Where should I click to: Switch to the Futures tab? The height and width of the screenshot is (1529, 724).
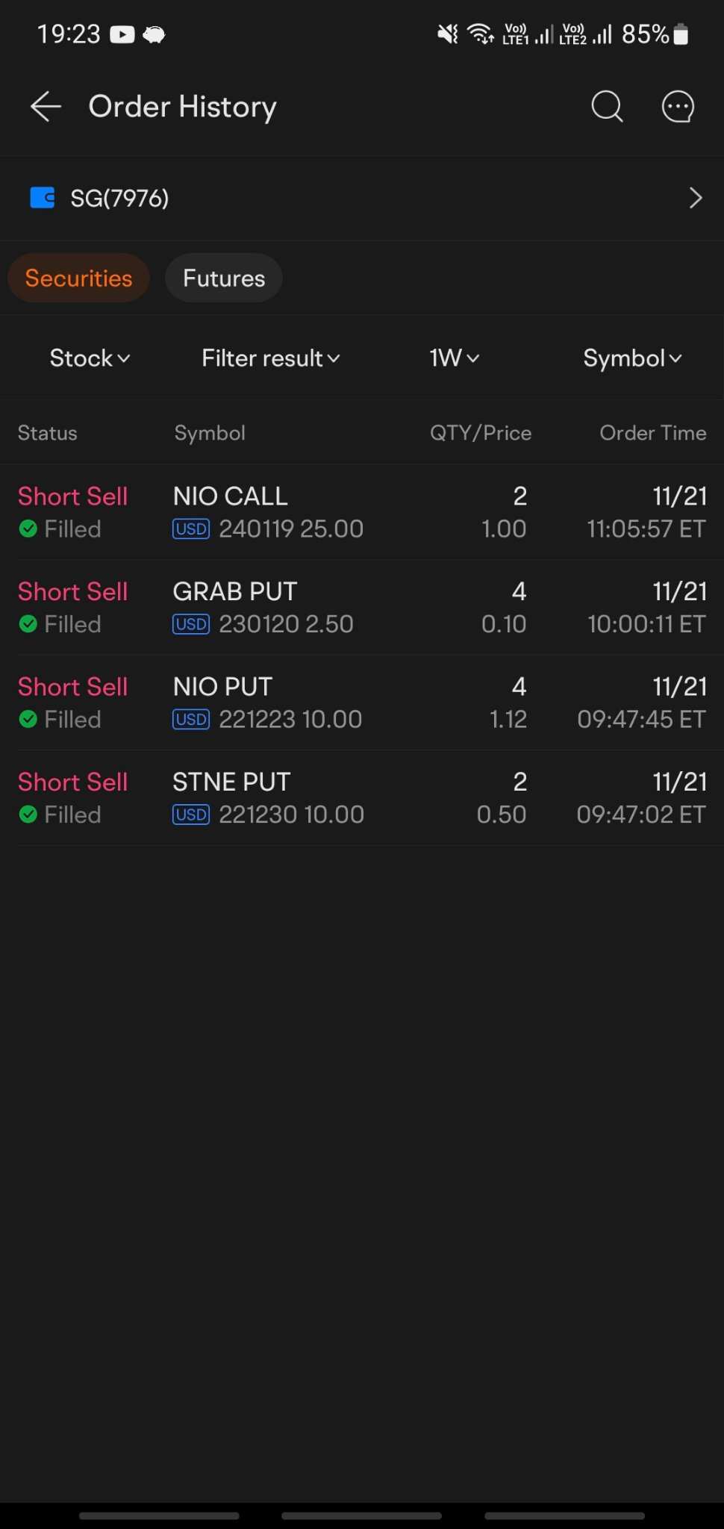[224, 278]
